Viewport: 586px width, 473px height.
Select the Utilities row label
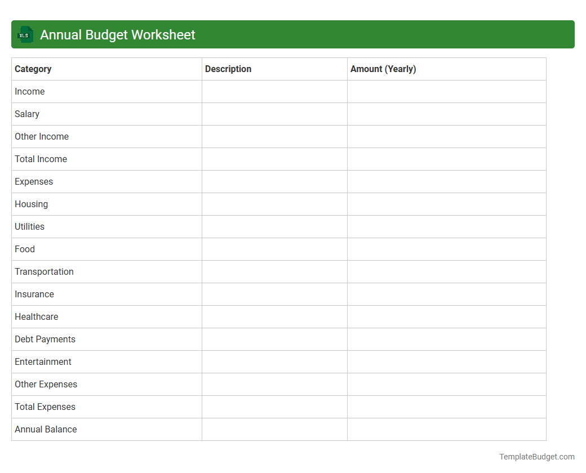(x=29, y=226)
